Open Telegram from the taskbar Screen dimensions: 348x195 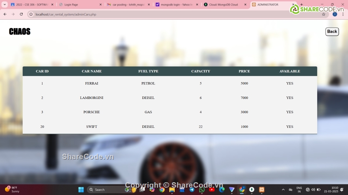(192, 190)
